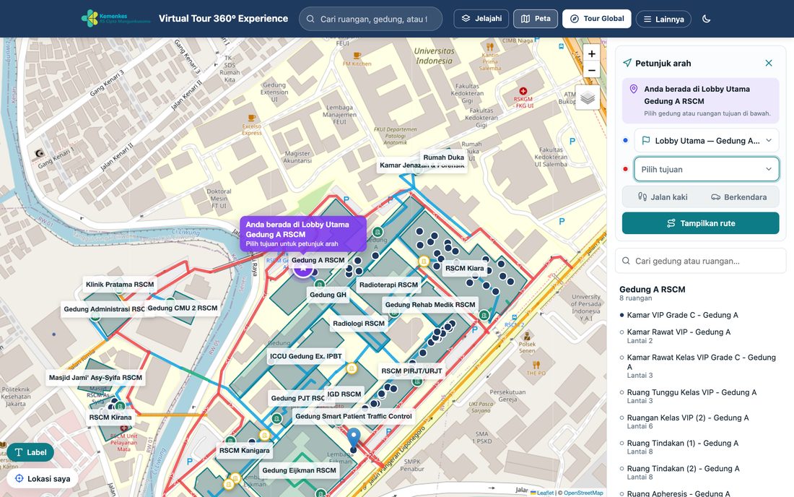
Task: Switch to the Peta tab
Action: point(536,19)
